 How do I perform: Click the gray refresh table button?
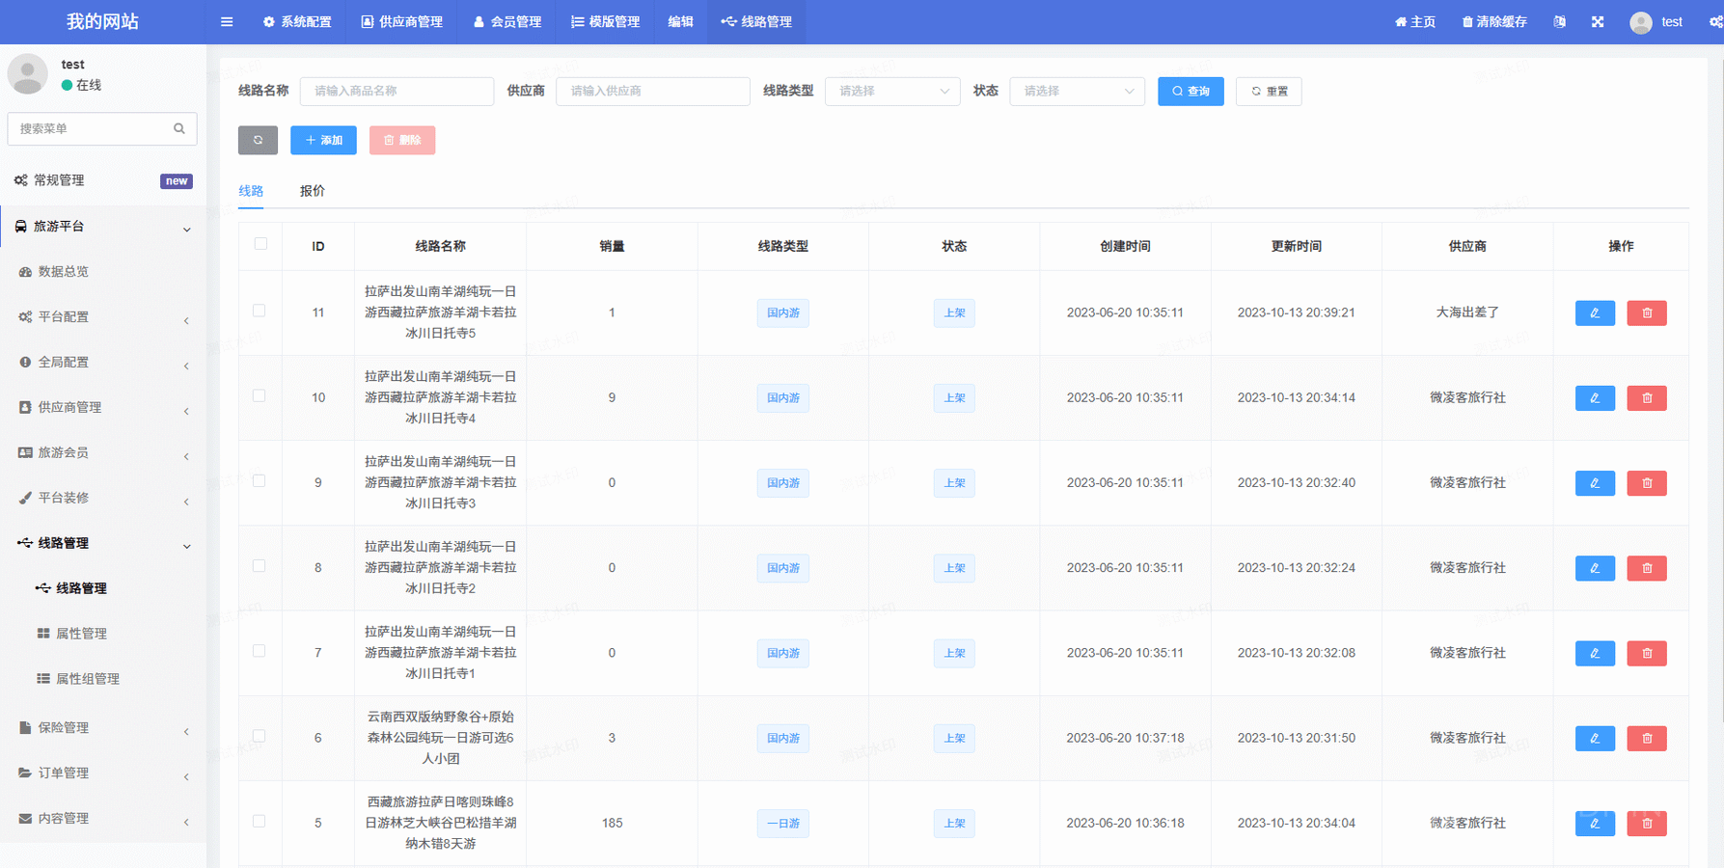258,141
